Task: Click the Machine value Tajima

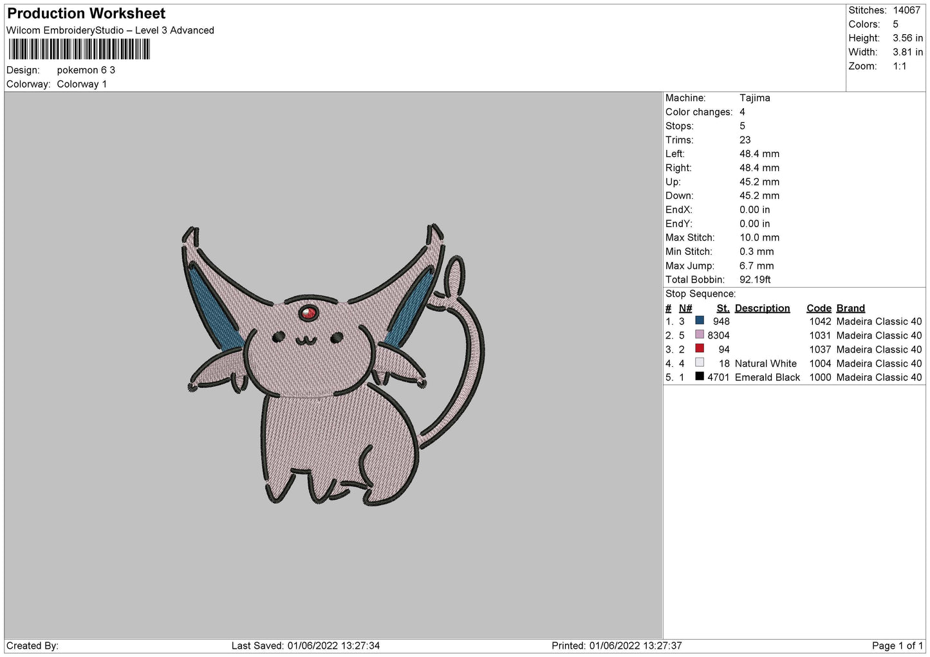Action: (755, 98)
